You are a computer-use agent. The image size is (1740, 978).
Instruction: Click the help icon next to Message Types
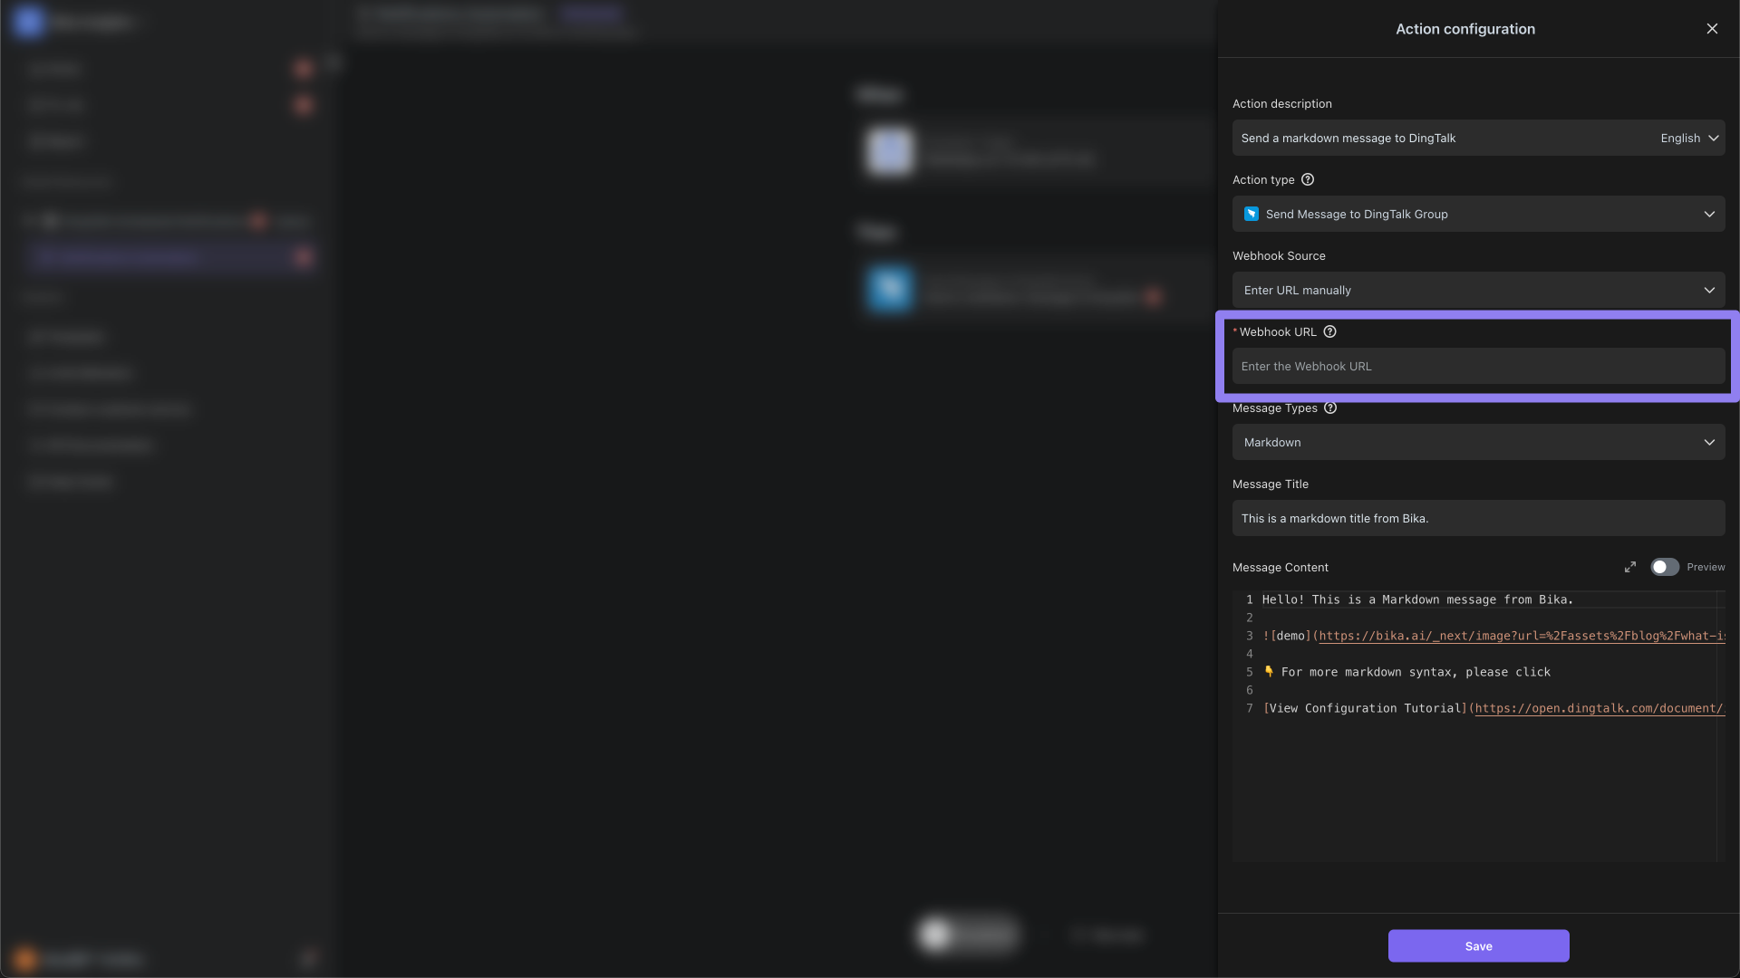coord(1331,408)
